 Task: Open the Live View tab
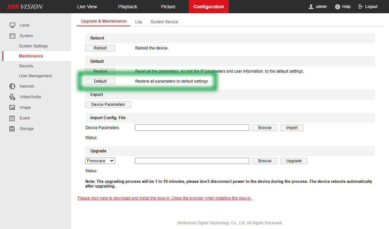(87, 7)
